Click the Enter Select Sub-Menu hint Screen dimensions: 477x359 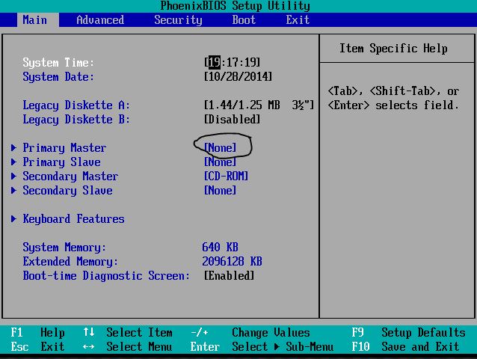[262, 346]
